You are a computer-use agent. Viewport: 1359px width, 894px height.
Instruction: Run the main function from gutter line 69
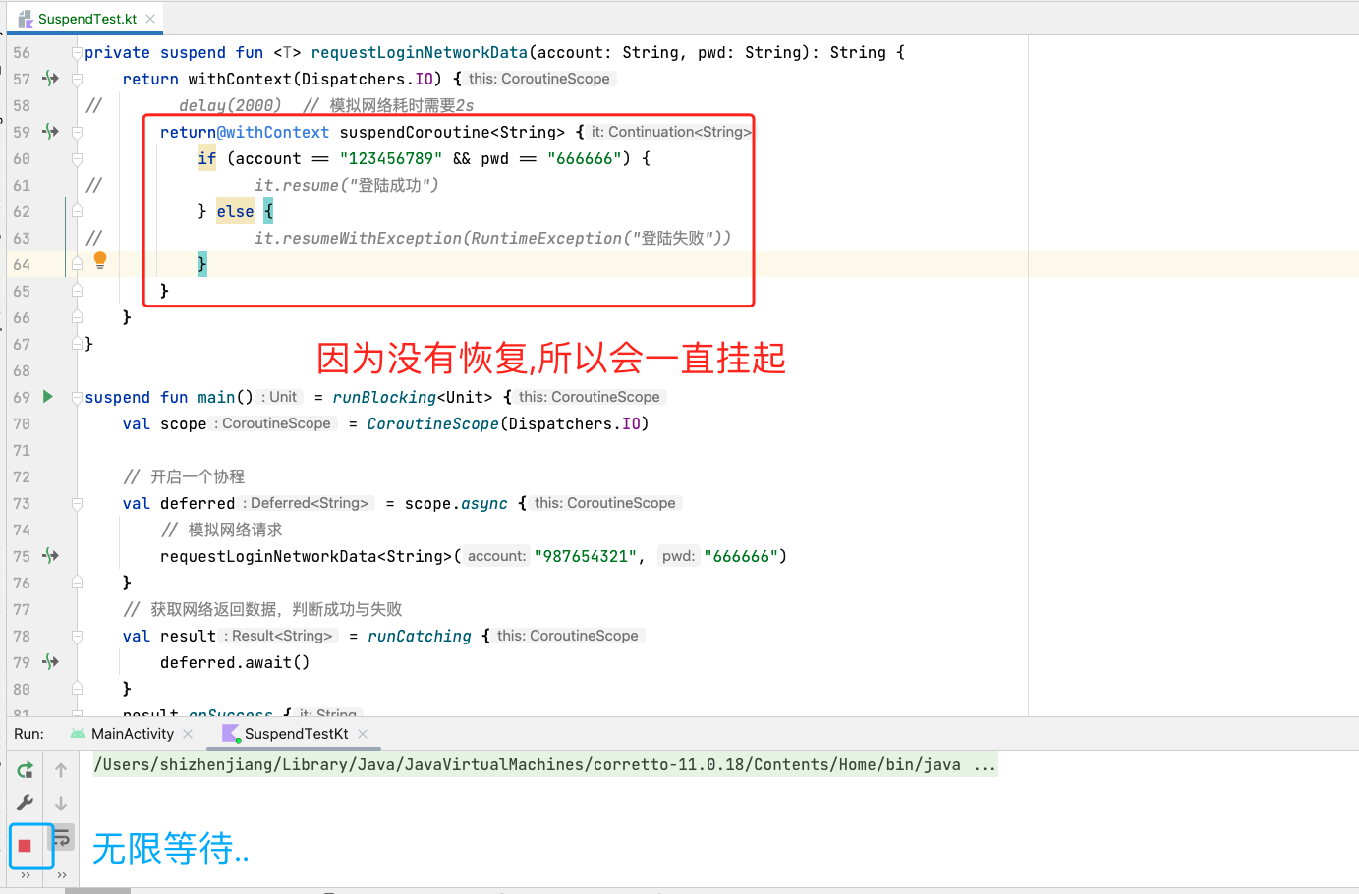pyautogui.click(x=47, y=397)
